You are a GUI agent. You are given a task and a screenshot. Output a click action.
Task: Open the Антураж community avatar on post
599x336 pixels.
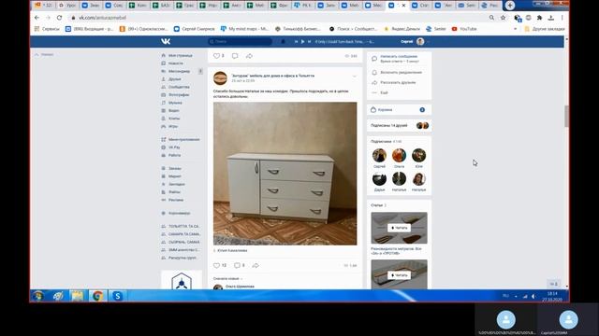coord(220,78)
